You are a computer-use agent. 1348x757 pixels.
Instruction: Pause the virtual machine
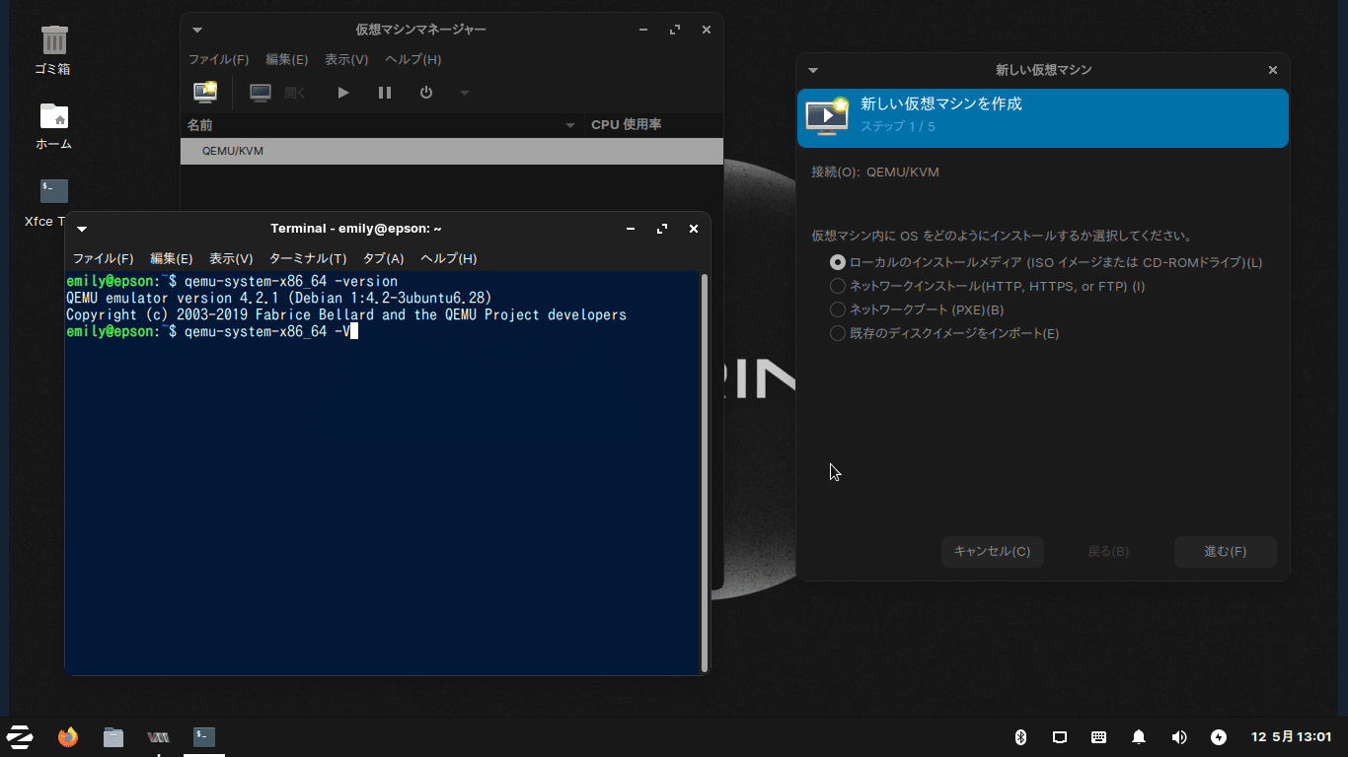tap(385, 93)
